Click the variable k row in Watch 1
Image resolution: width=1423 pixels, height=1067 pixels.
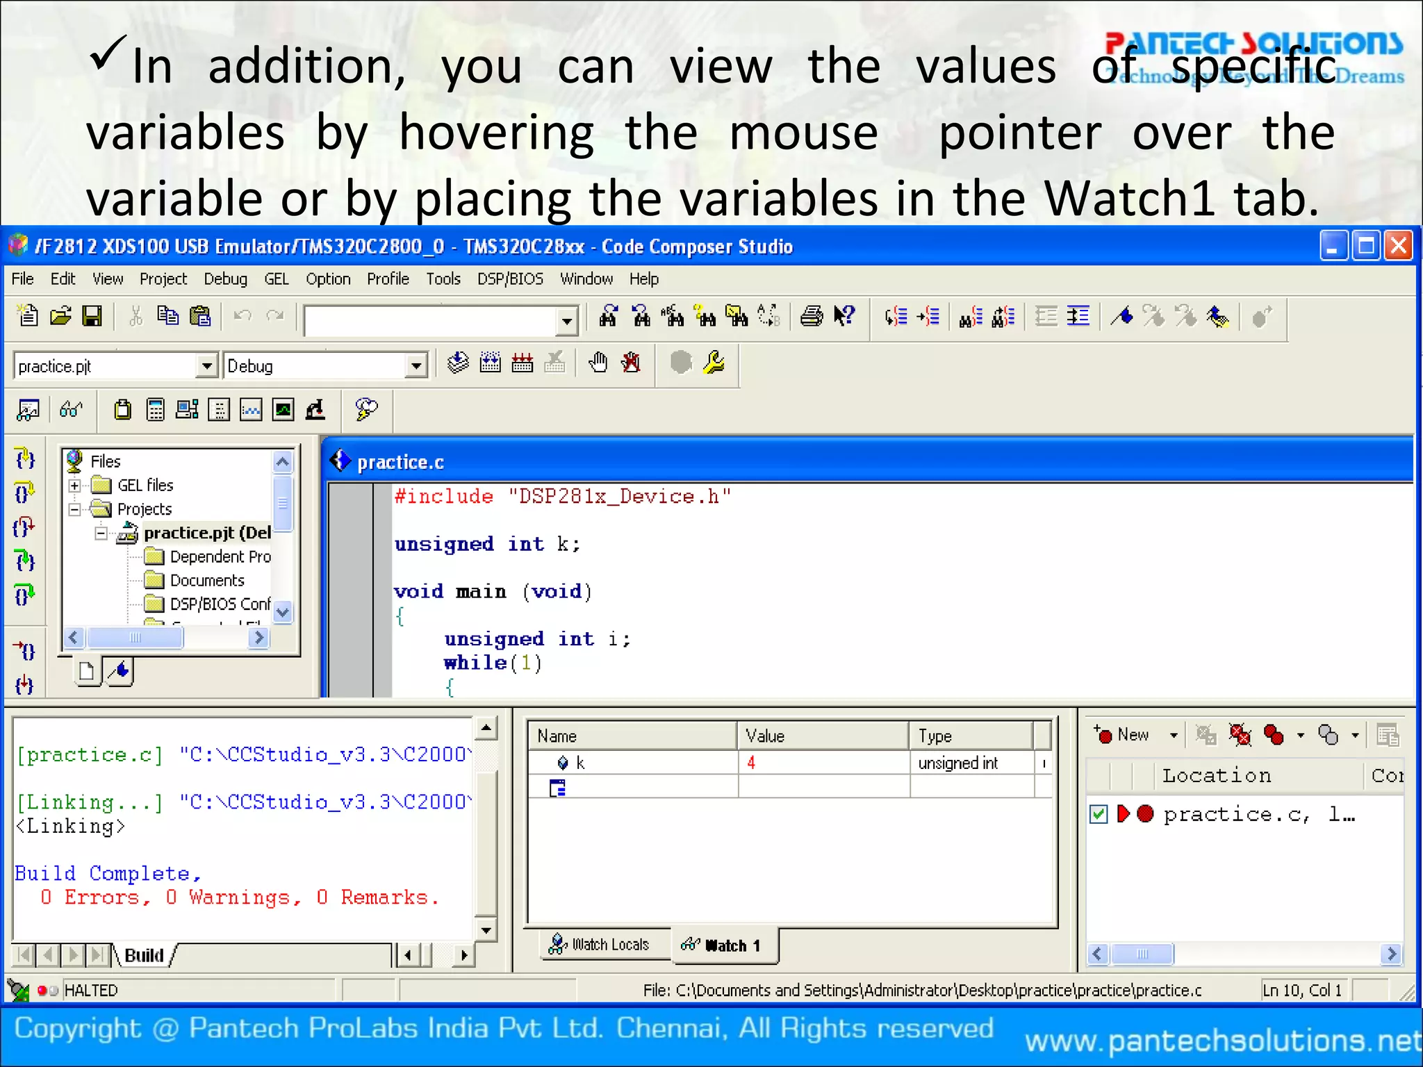pyautogui.click(x=789, y=763)
